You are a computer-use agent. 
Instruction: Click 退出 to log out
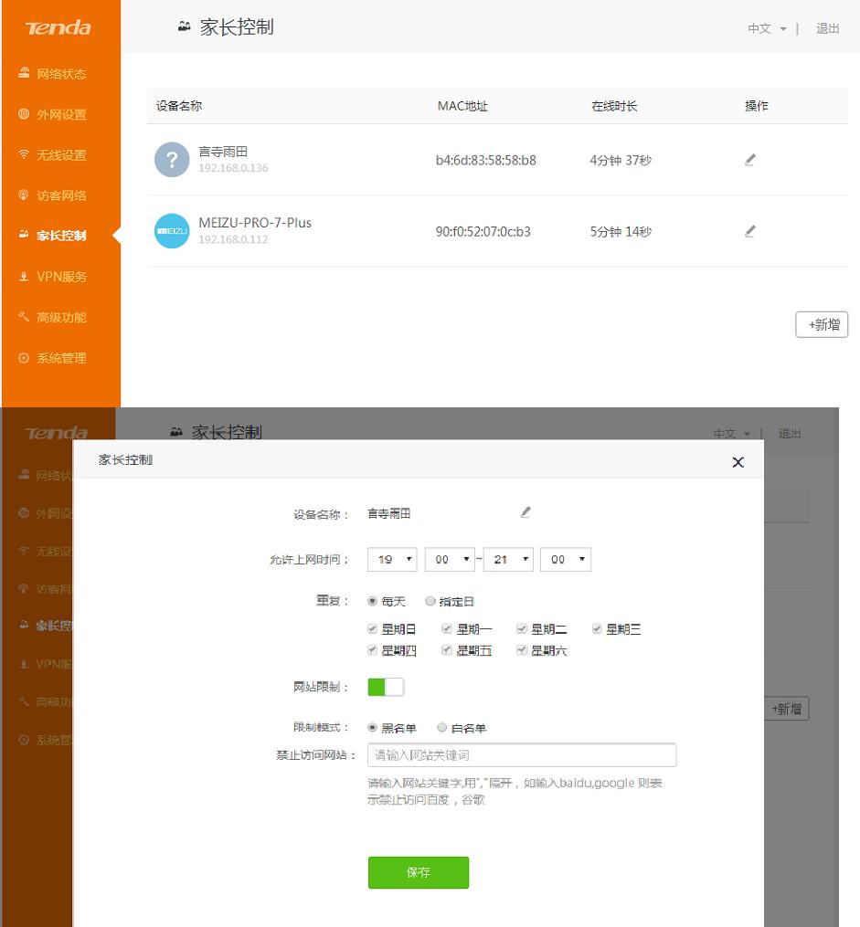point(827,27)
